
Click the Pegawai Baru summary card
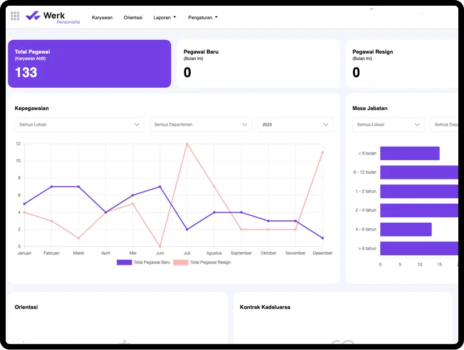click(x=258, y=63)
